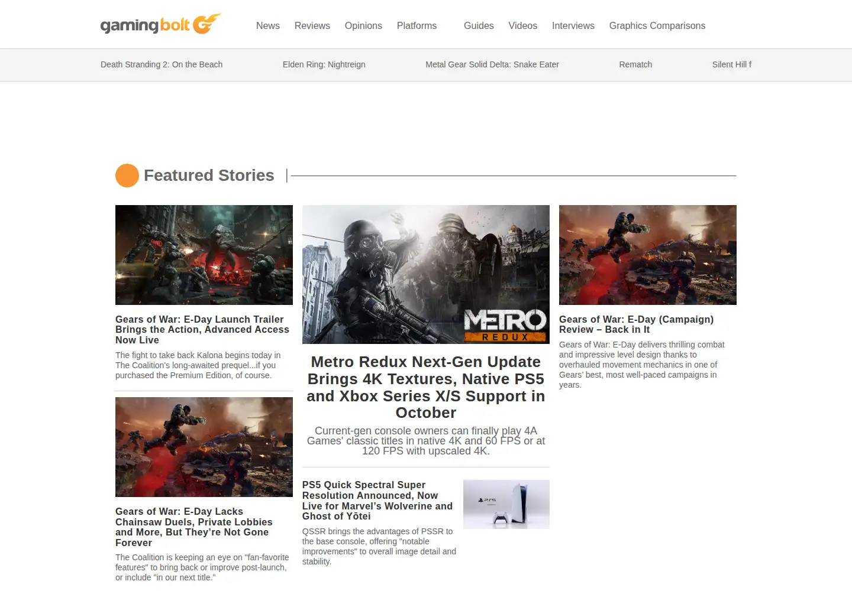This screenshot has height=591, width=852.
Task: Open PS5 Quick Spectral Super Resolution headline
Action: (377, 501)
